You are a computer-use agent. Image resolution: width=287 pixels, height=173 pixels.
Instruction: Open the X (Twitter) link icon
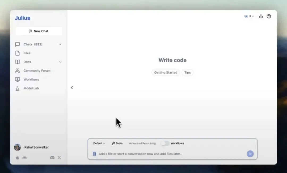tap(59, 157)
